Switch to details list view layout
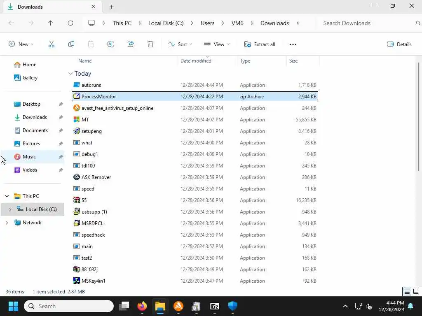422x316 pixels. pyautogui.click(x=407, y=291)
